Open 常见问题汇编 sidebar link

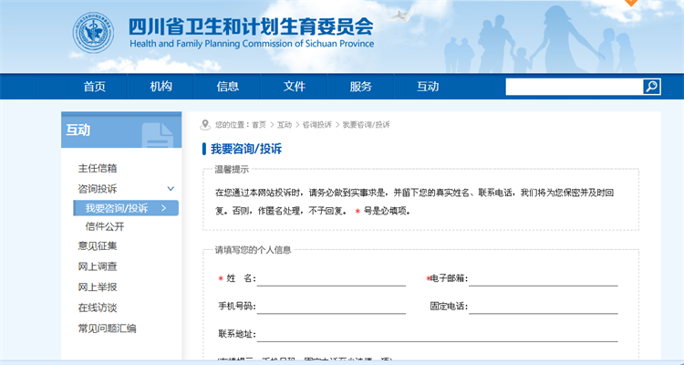point(107,328)
